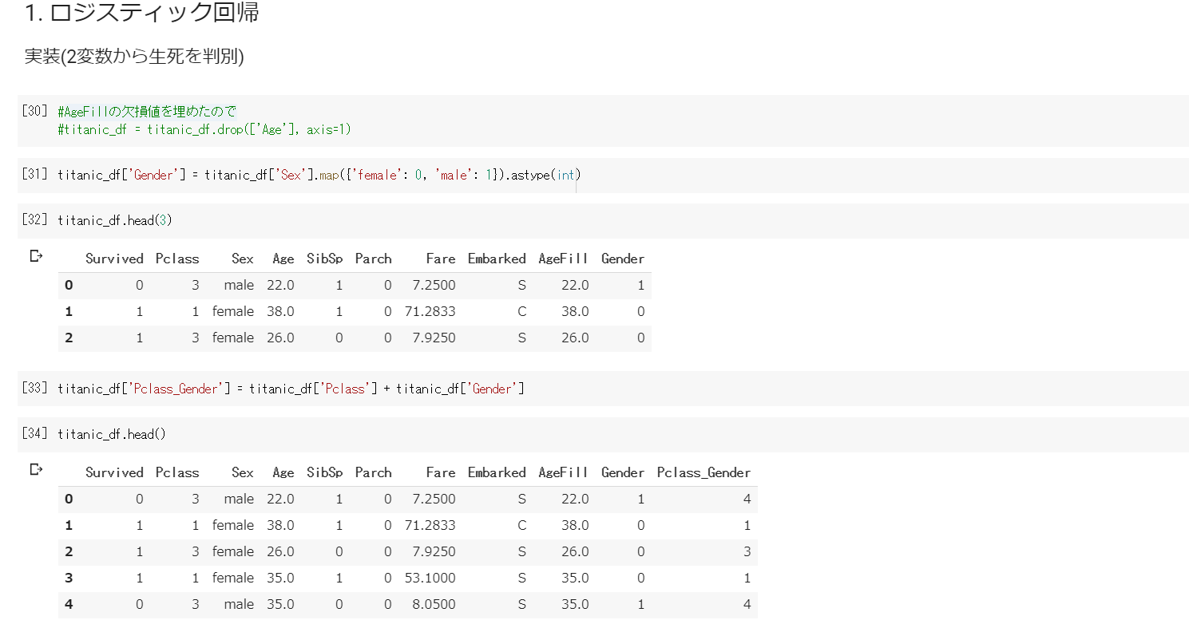Click output toggle icon for cell 32

tap(36, 256)
